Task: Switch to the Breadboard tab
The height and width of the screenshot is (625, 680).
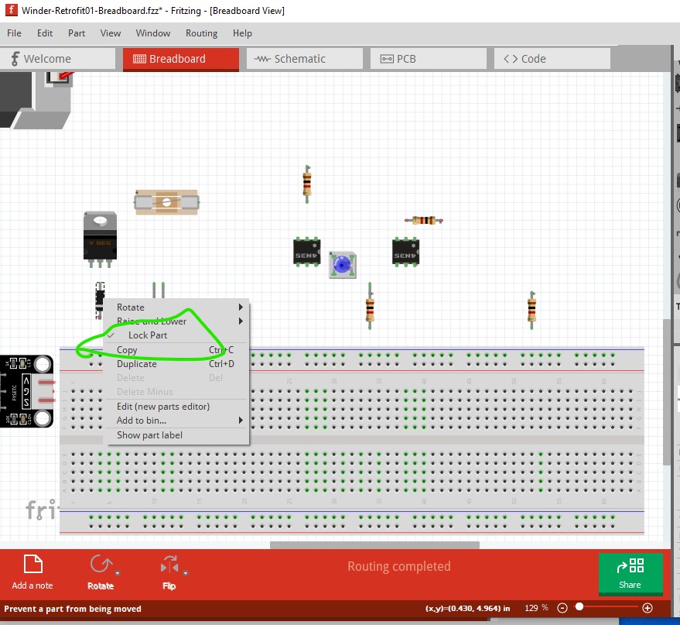Action: pos(181,59)
